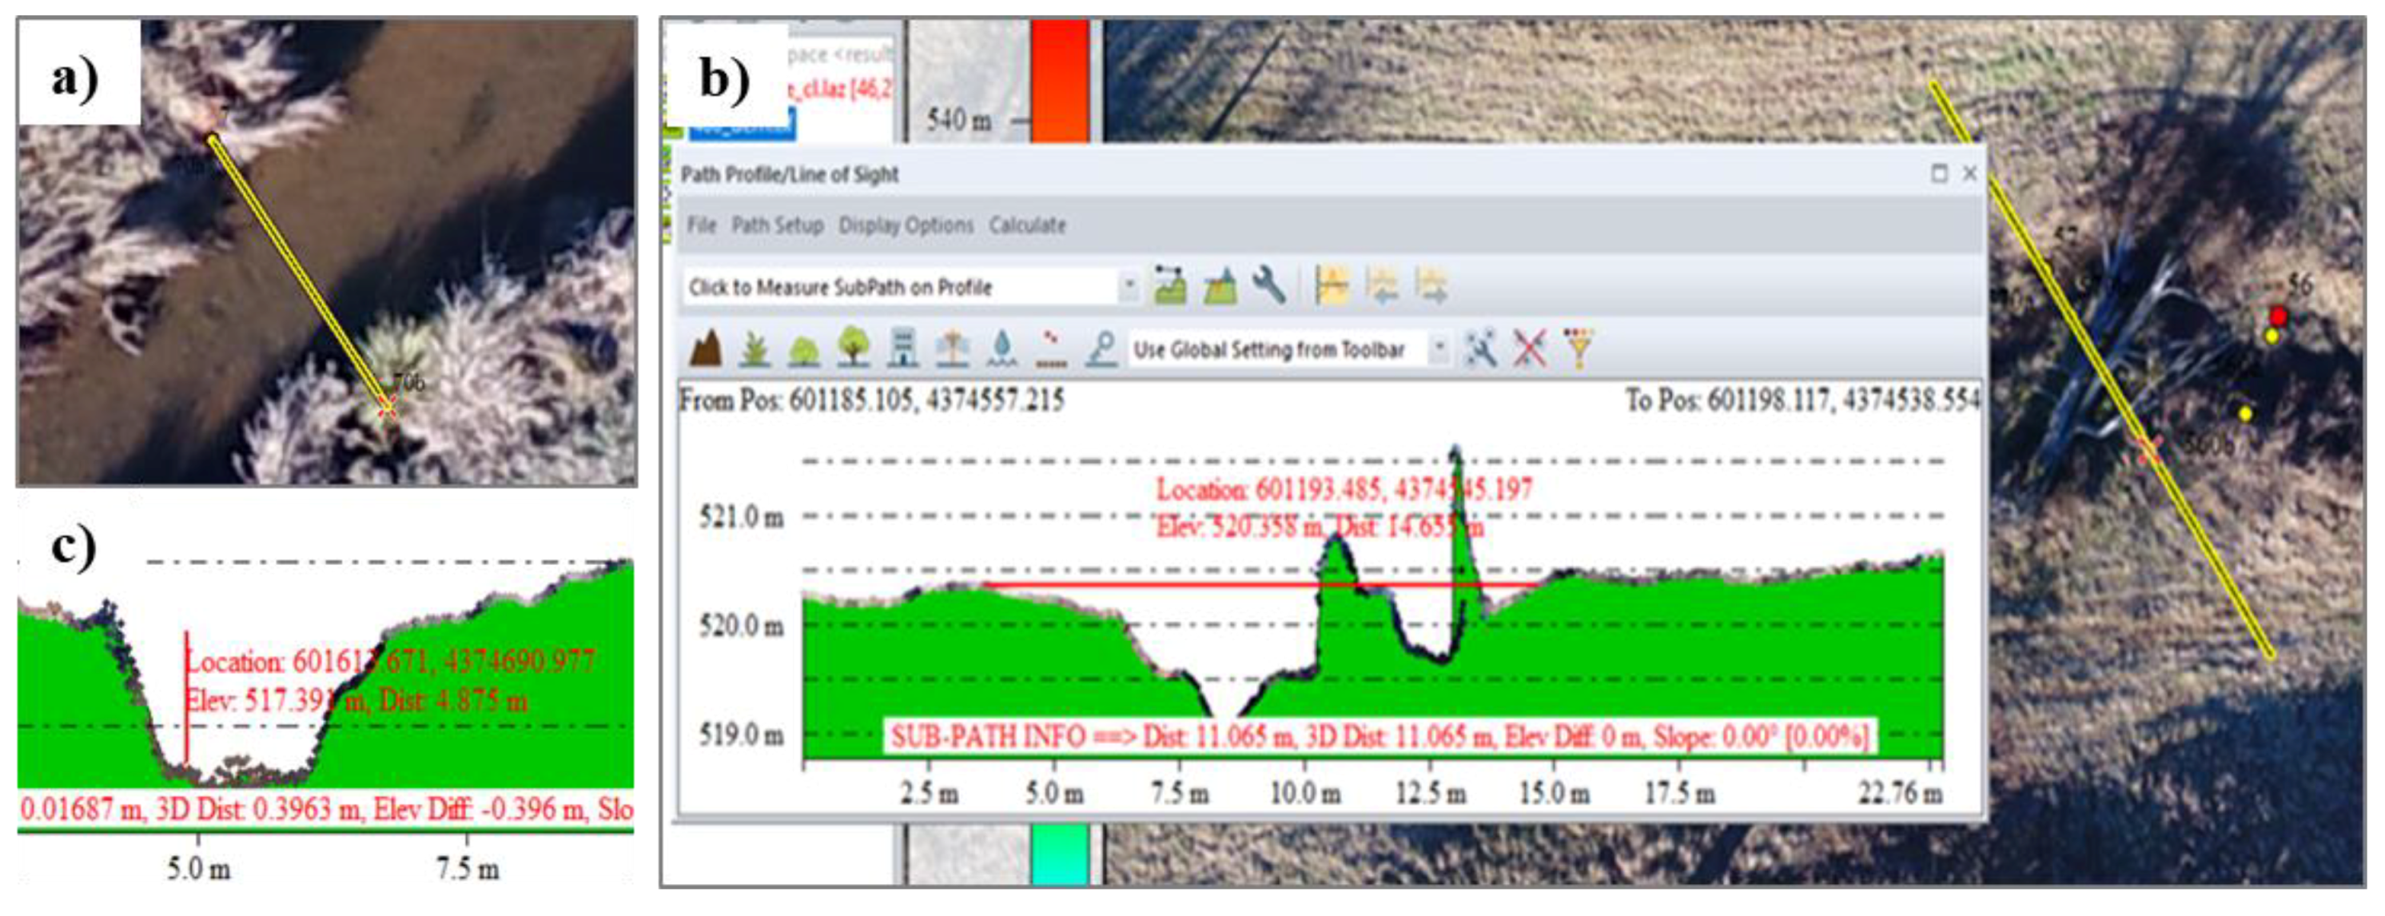Click the red elevation legend color bar

pos(1058,78)
